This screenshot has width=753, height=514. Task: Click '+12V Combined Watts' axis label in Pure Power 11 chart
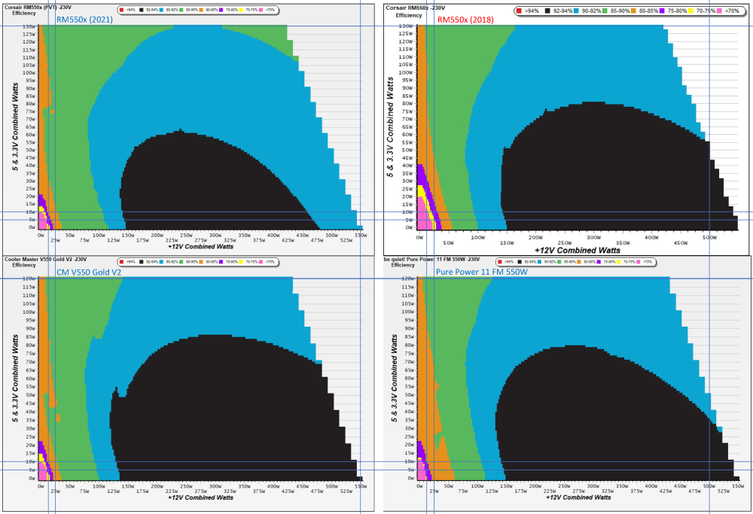(x=578, y=497)
